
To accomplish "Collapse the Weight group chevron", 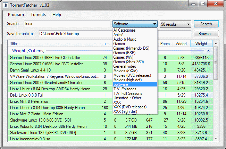I will coord(209,50).
